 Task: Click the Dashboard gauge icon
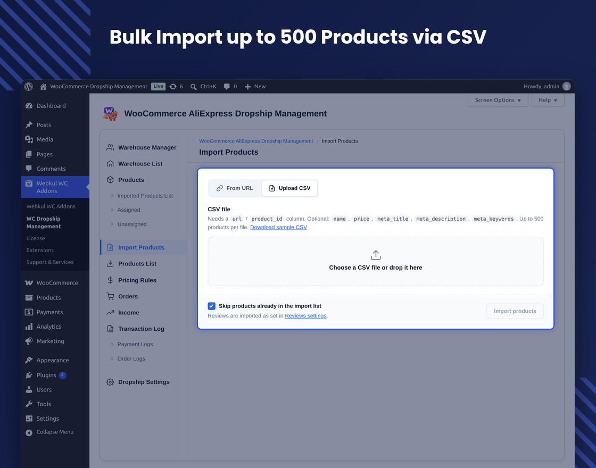pyautogui.click(x=29, y=106)
